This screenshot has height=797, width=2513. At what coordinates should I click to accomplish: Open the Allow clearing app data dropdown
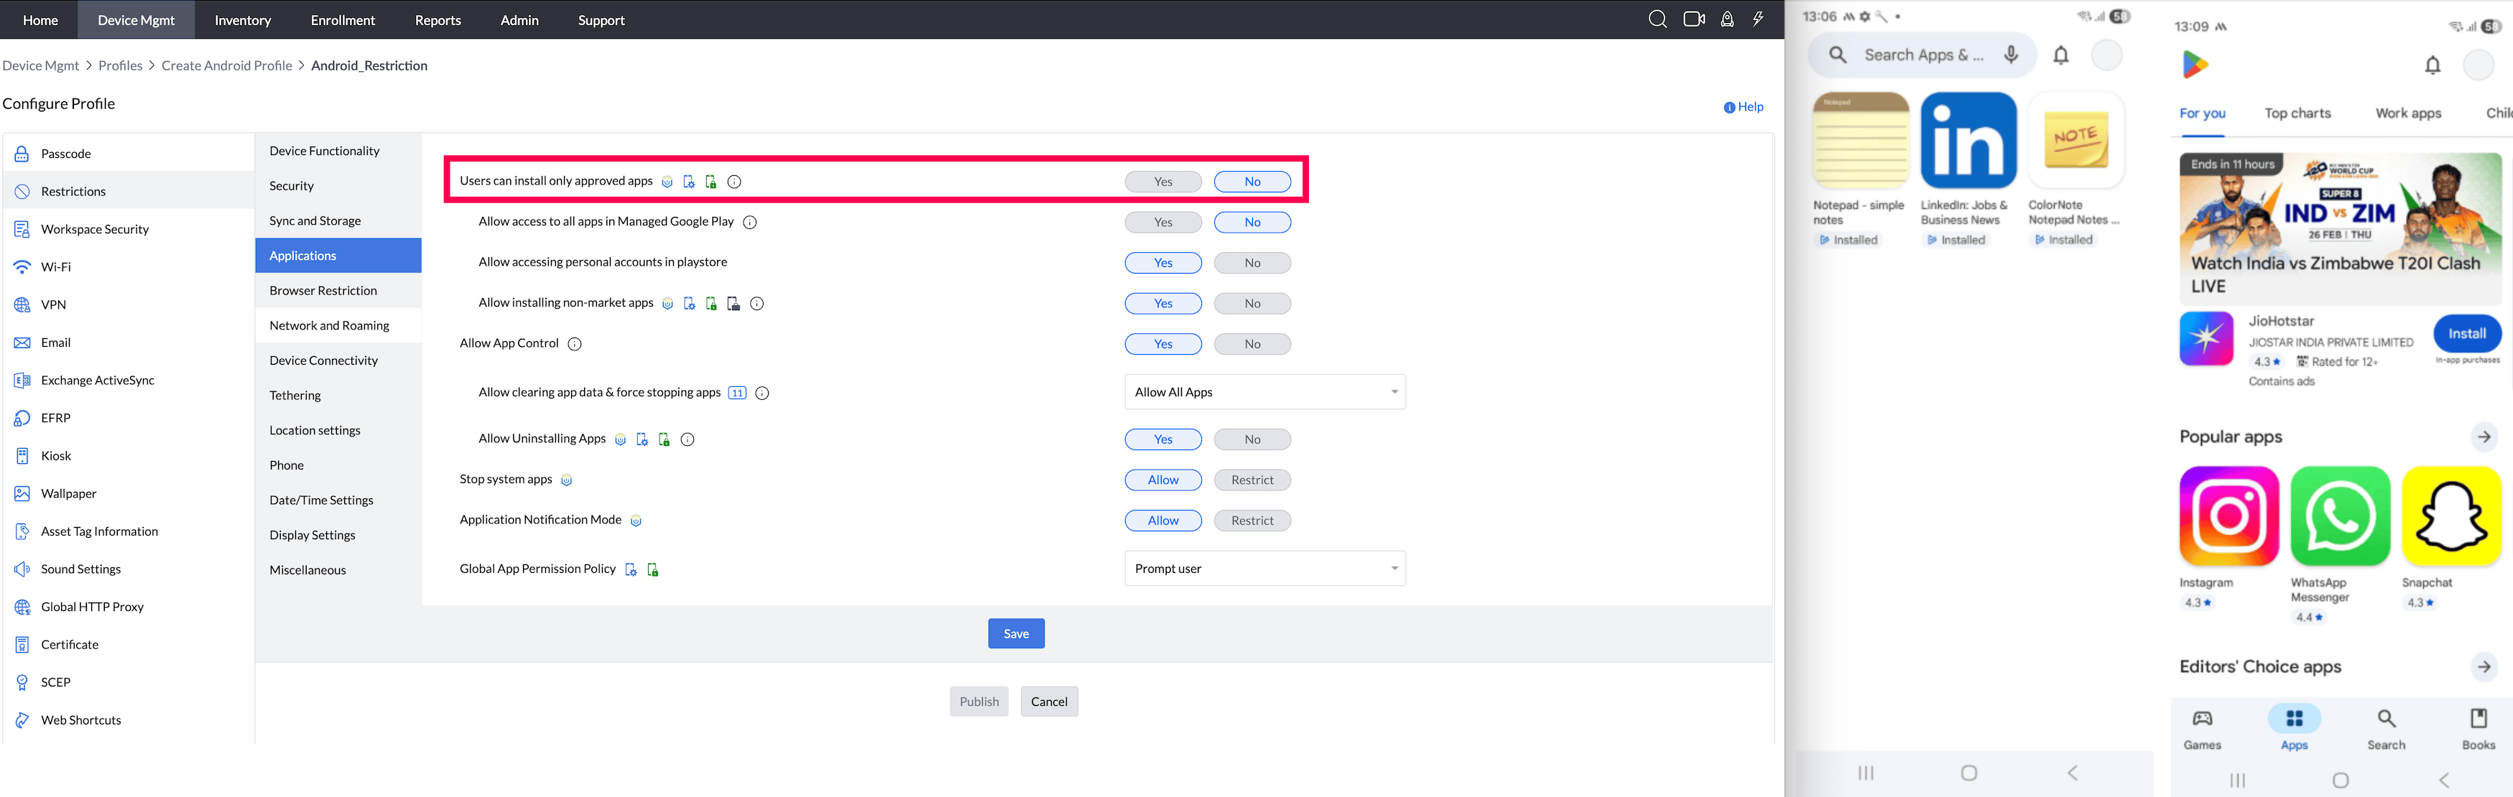click(x=1264, y=391)
